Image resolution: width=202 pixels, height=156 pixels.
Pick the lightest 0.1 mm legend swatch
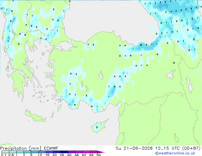click(x=5, y=152)
